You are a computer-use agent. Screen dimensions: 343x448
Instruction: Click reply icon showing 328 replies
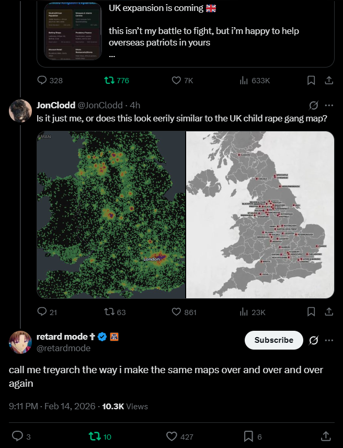tap(43, 81)
